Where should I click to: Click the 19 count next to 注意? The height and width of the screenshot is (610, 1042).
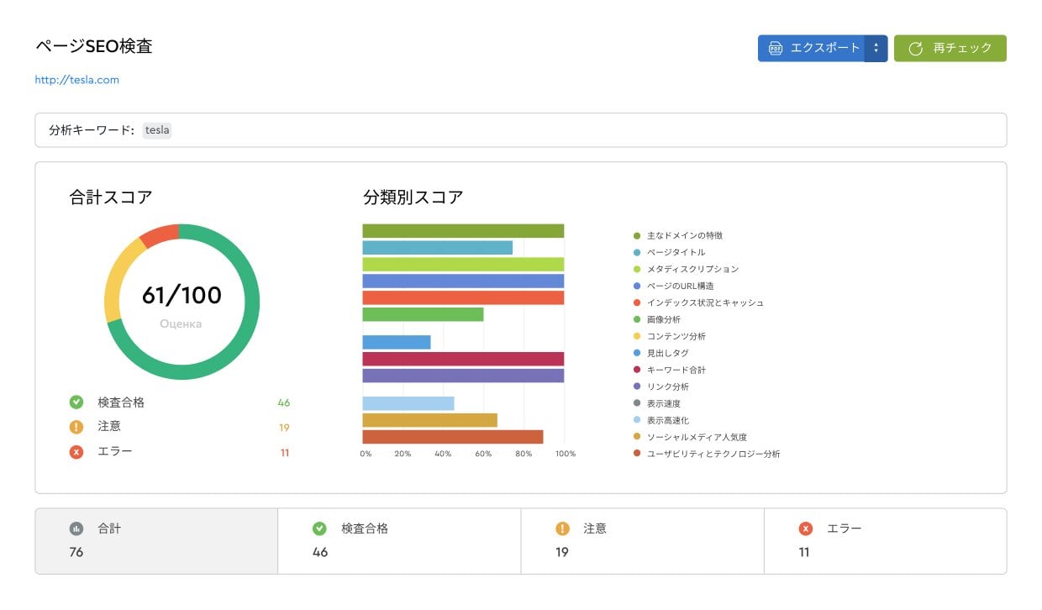(284, 428)
